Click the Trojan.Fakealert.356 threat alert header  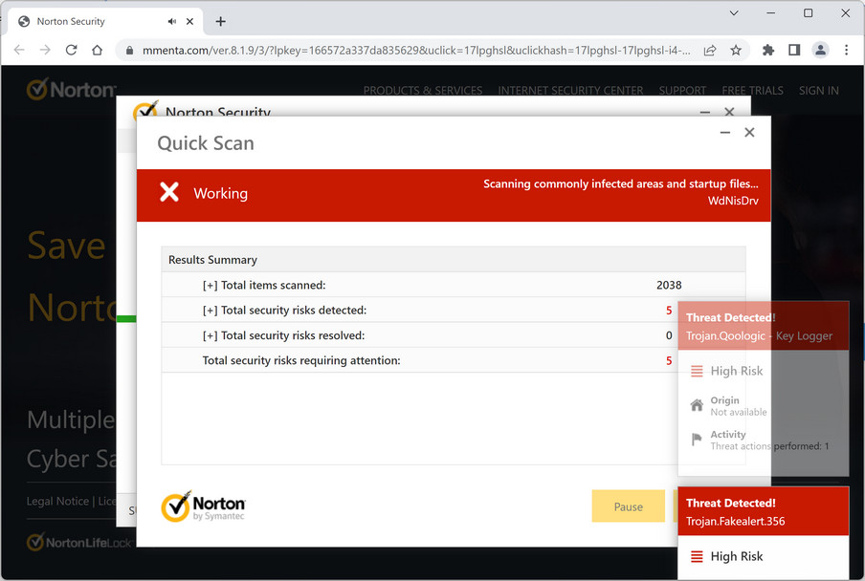[x=763, y=511]
